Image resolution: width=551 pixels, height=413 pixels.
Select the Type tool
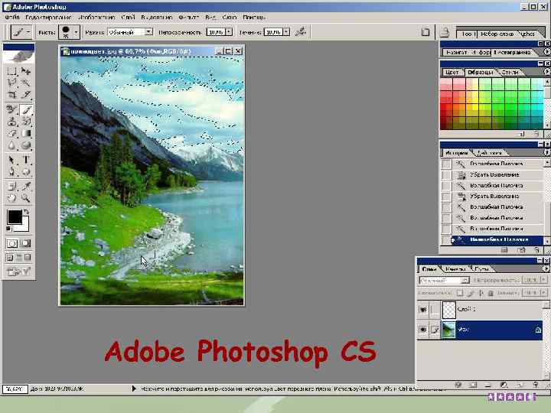pos(26,160)
